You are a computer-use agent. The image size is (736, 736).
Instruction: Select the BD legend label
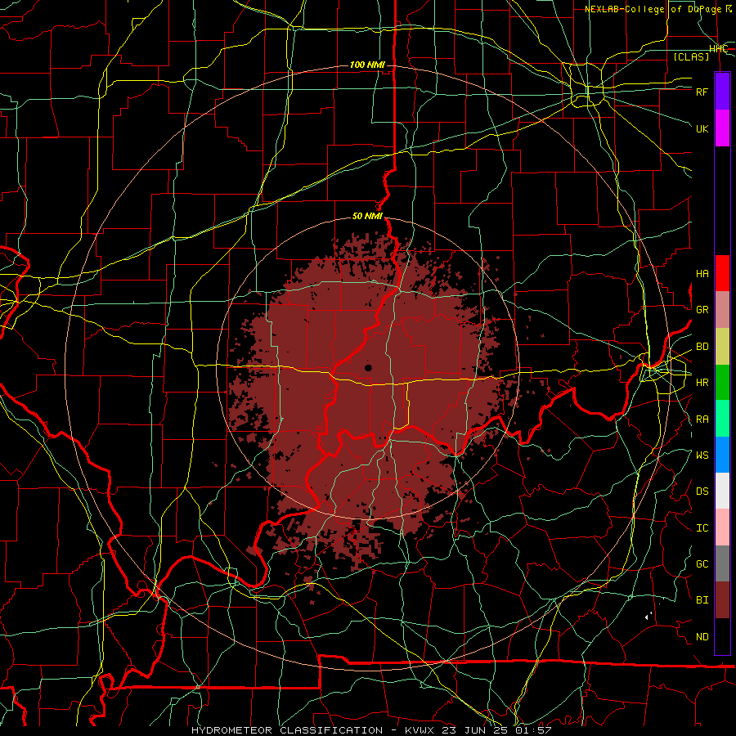click(702, 347)
